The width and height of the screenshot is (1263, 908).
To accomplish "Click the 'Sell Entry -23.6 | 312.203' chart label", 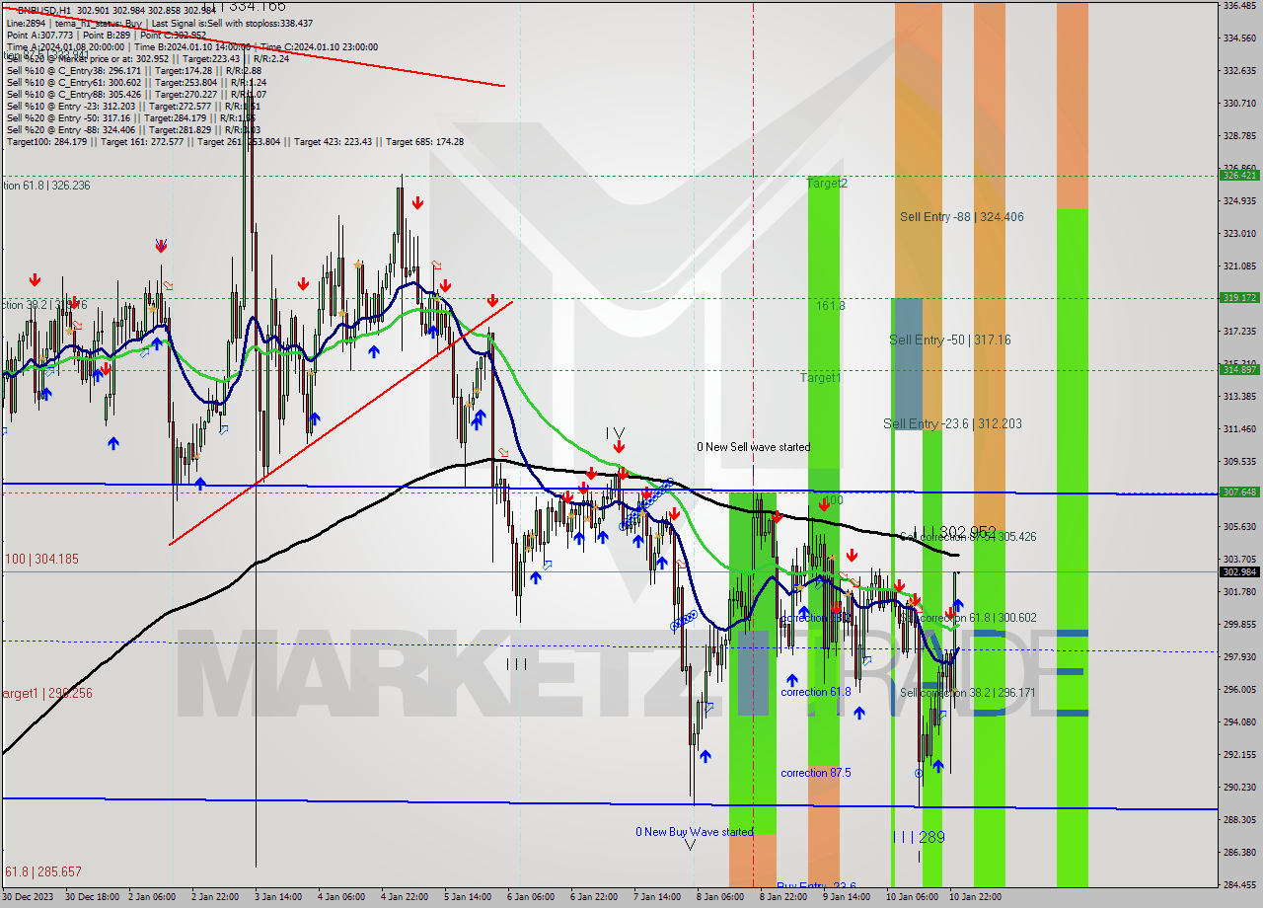I will click(x=952, y=423).
